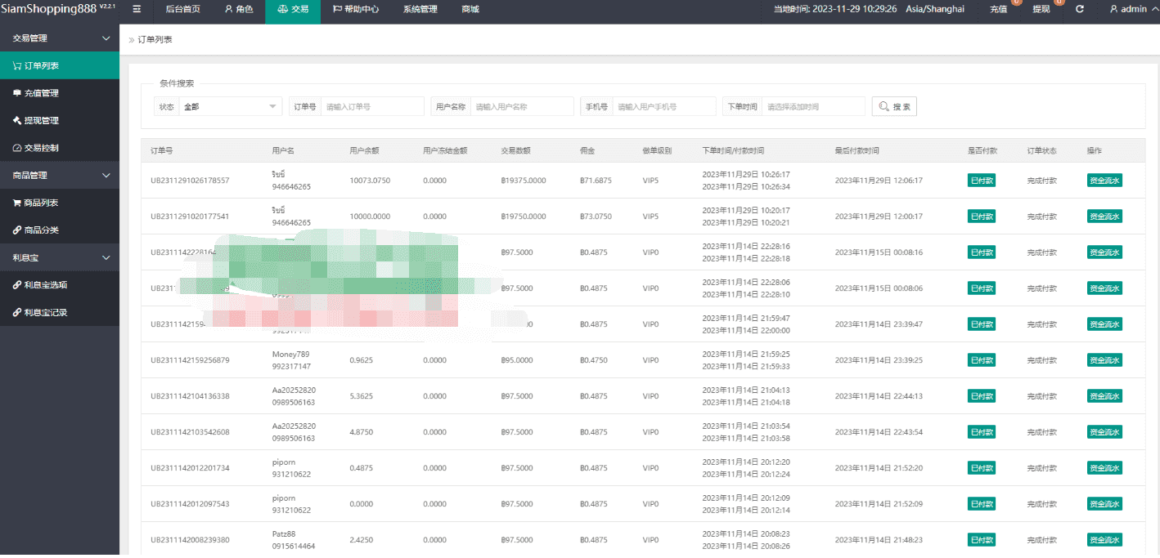Collapse the 交易管理 sidebar group

click(x=106, y=38)
